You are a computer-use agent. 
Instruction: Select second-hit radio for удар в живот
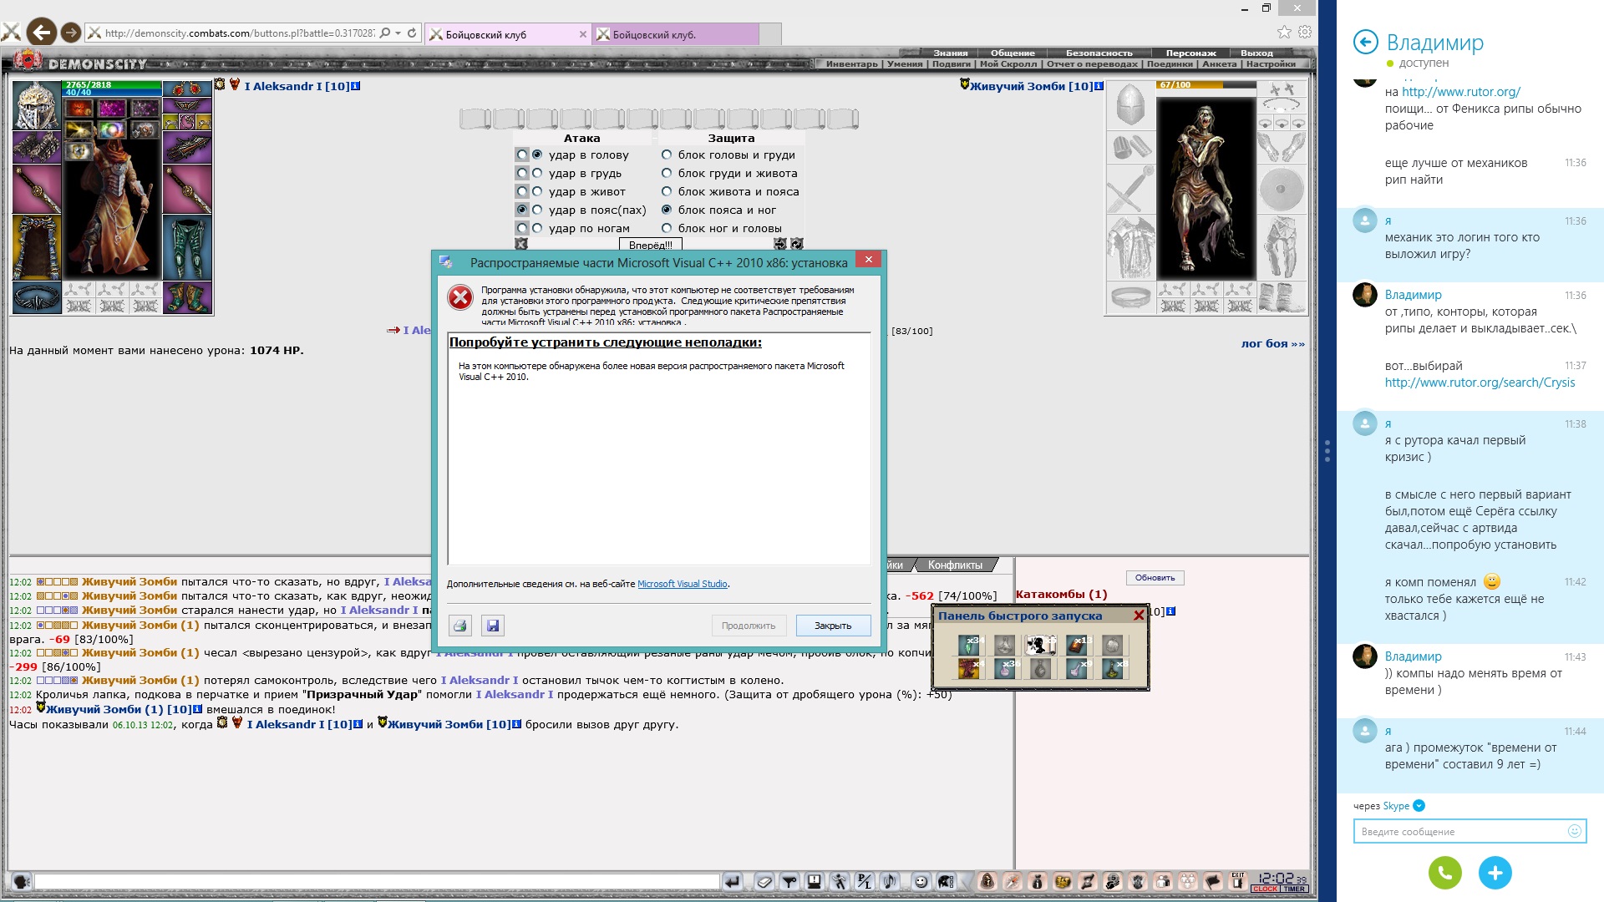537,191
